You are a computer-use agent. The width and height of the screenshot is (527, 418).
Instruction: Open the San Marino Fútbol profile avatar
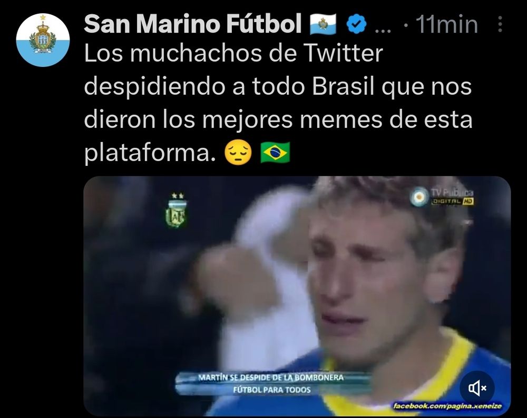pyautogui.click(x=43, y=40)
